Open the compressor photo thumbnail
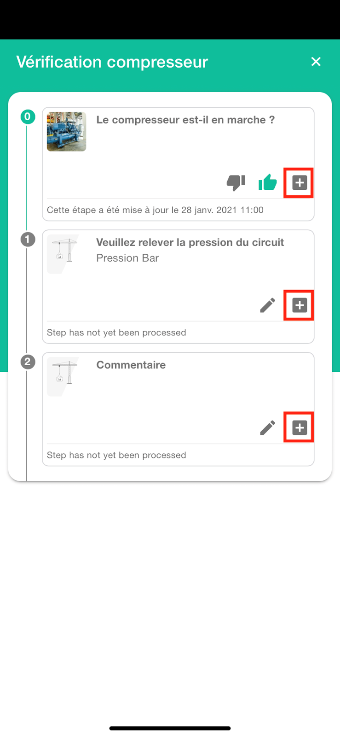Image resolution: width=340 pixels, height=737 pixels. tap(66, 131)
